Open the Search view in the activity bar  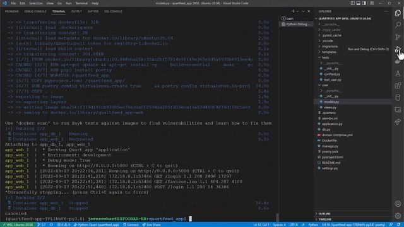[398, 25]
